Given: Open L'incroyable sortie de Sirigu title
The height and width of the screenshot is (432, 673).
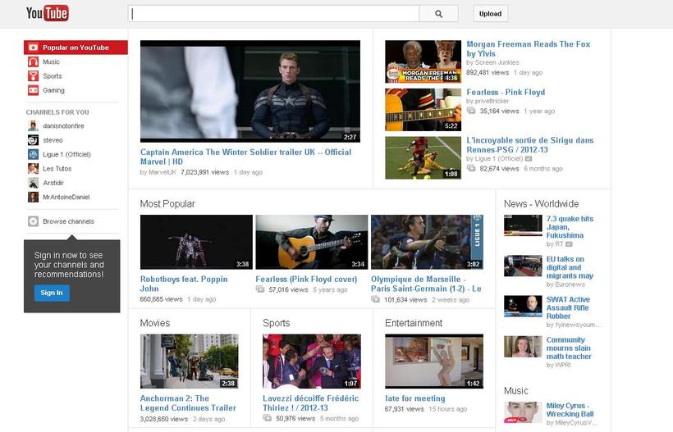Looking at the screenshot, I should point(530,145).
